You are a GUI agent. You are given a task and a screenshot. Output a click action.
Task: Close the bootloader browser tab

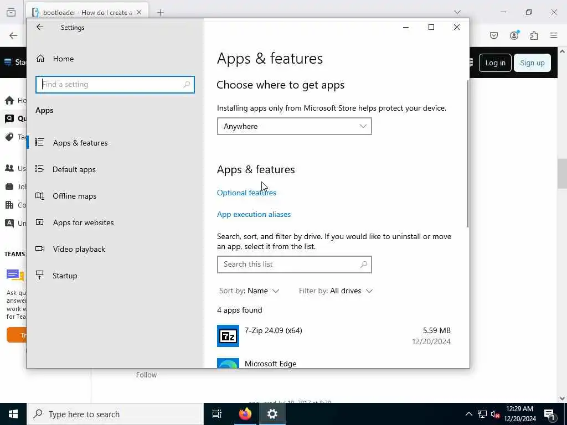tap(139, 12)
